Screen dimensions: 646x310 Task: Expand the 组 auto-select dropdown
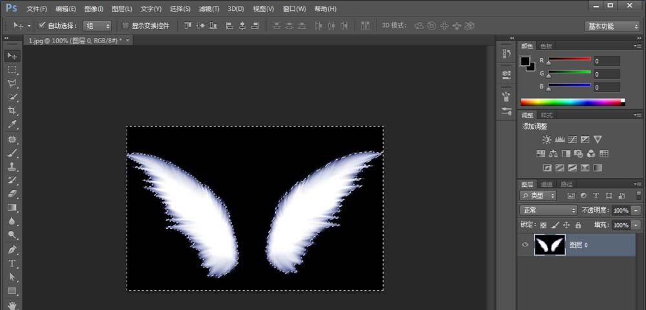click(98, 26)
